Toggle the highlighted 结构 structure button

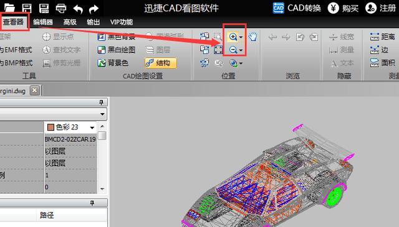click(161, 63)
